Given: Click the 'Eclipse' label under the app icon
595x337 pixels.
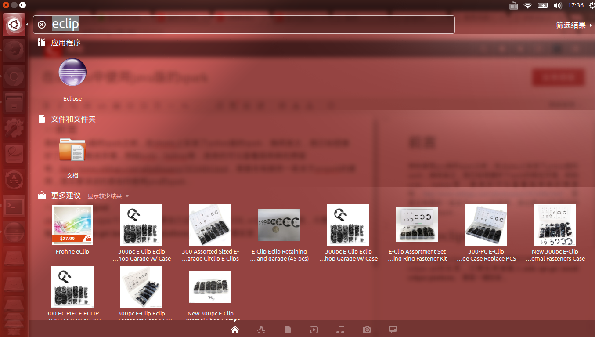Looking at the screenshot, I should click(x=72, y=99).
